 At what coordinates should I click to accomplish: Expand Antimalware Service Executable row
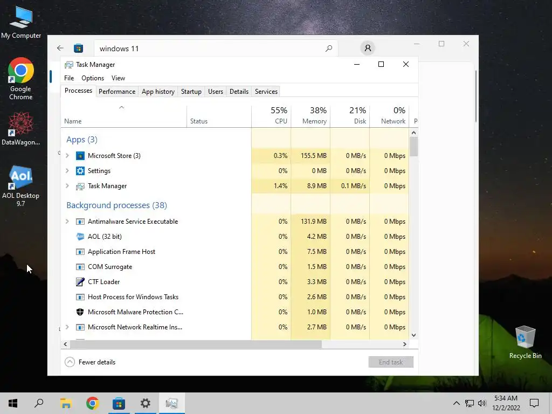[67, 222]
